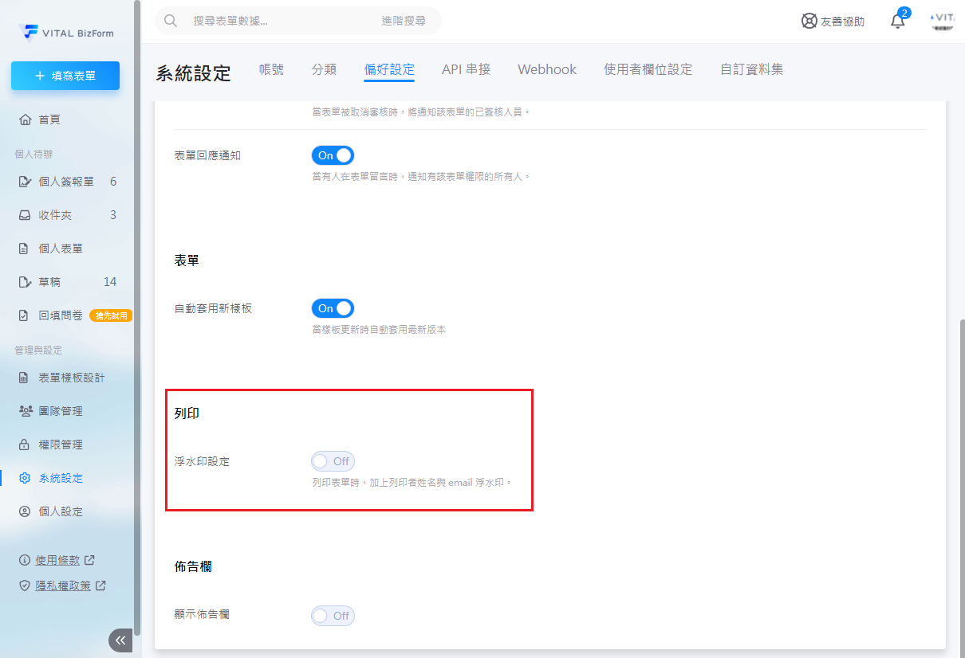965x658 pixels.
Task: Open 首頁 home in sidebar
Action: tap(49, 119)
